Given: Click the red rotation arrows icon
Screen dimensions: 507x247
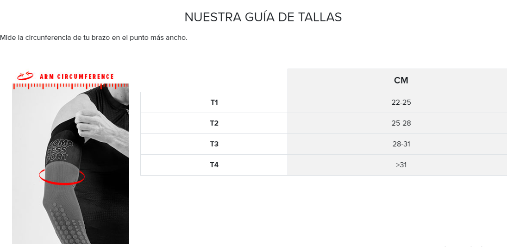Looking at the screenshot, I should 25,76.
